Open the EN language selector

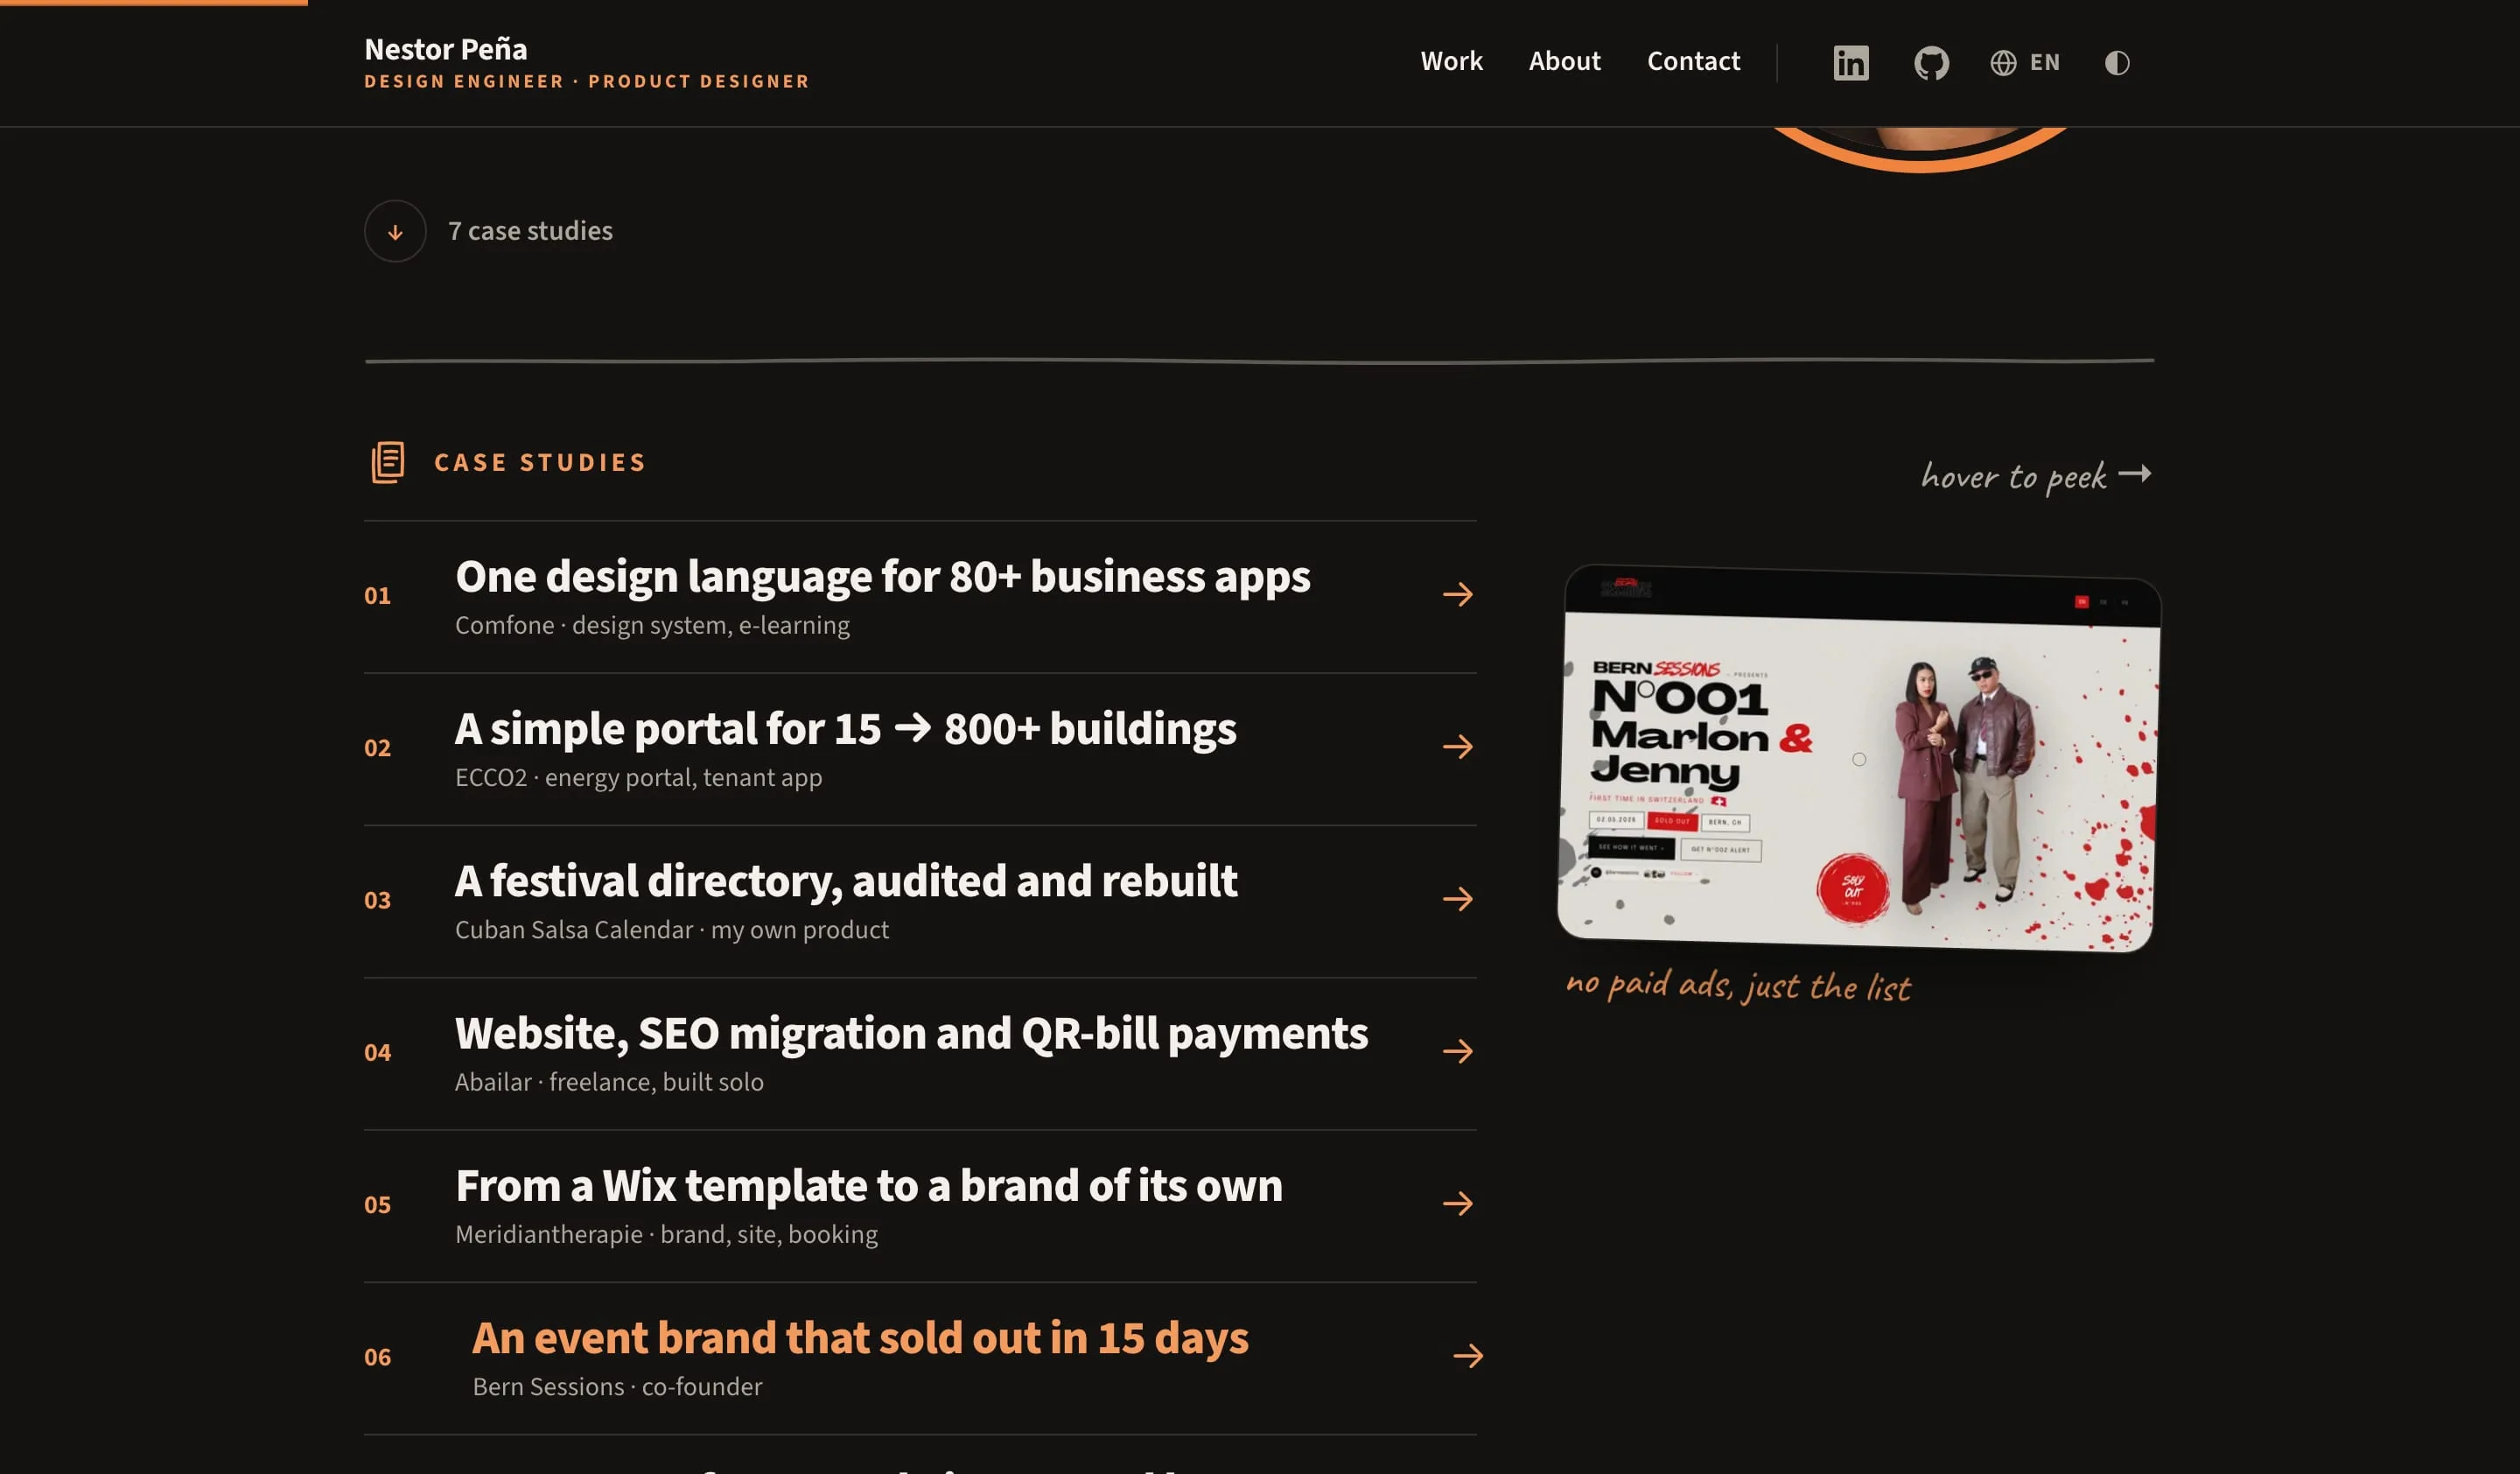click(2025, 62)
